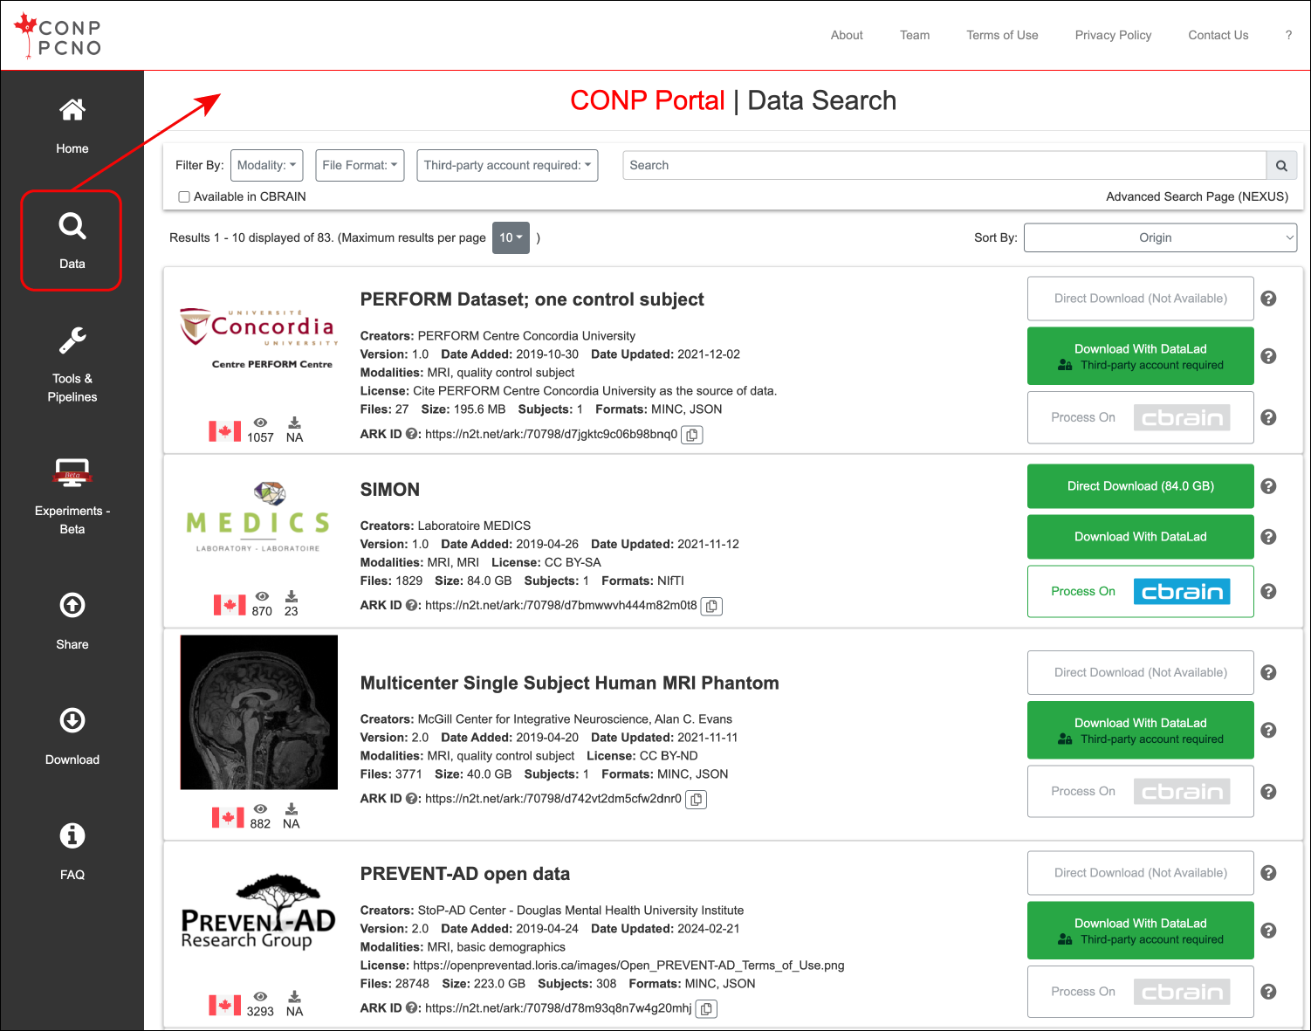1311x1031 pixels.
Task: Expand Third-party account required filter
Action: click(507, 165)
